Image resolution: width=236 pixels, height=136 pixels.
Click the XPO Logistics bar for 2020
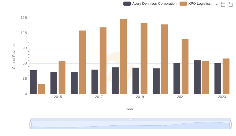[165, 59]
